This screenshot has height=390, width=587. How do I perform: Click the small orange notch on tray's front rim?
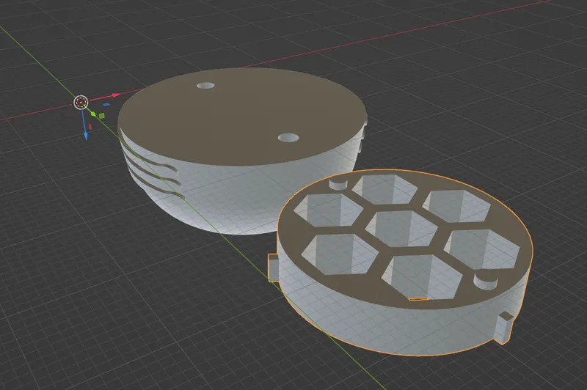pos(417,299)
